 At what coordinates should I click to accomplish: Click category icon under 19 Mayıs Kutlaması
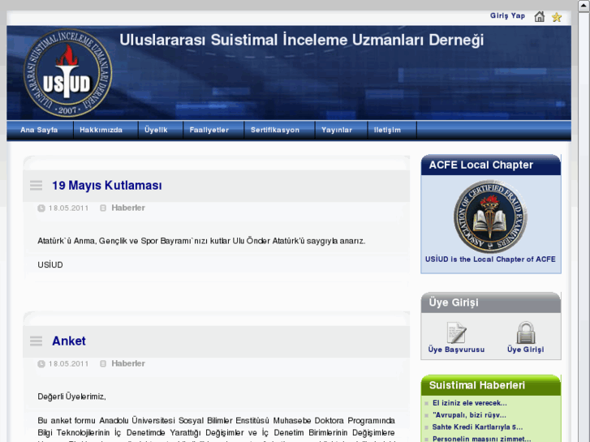tap(103, 208)
